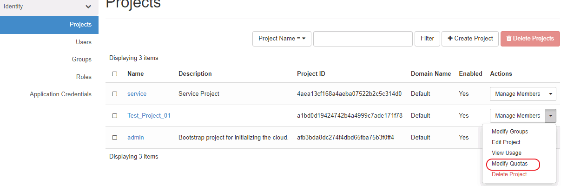Screen dimensions: 561x186
Task: Toggle the select-all projects checkbox
Action: click(x=115, y=74)
